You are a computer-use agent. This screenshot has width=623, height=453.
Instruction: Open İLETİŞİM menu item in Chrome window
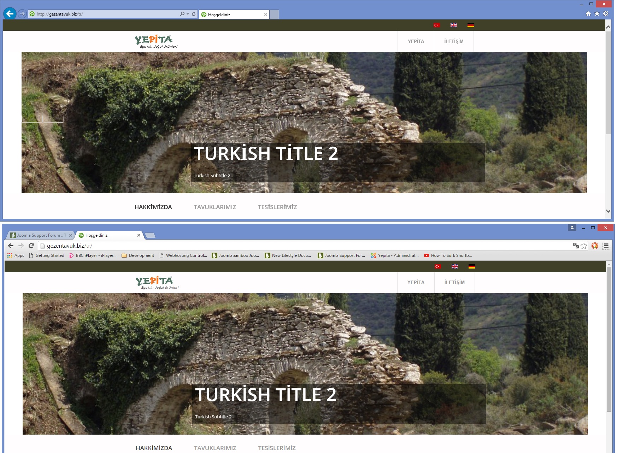(454, 282)
